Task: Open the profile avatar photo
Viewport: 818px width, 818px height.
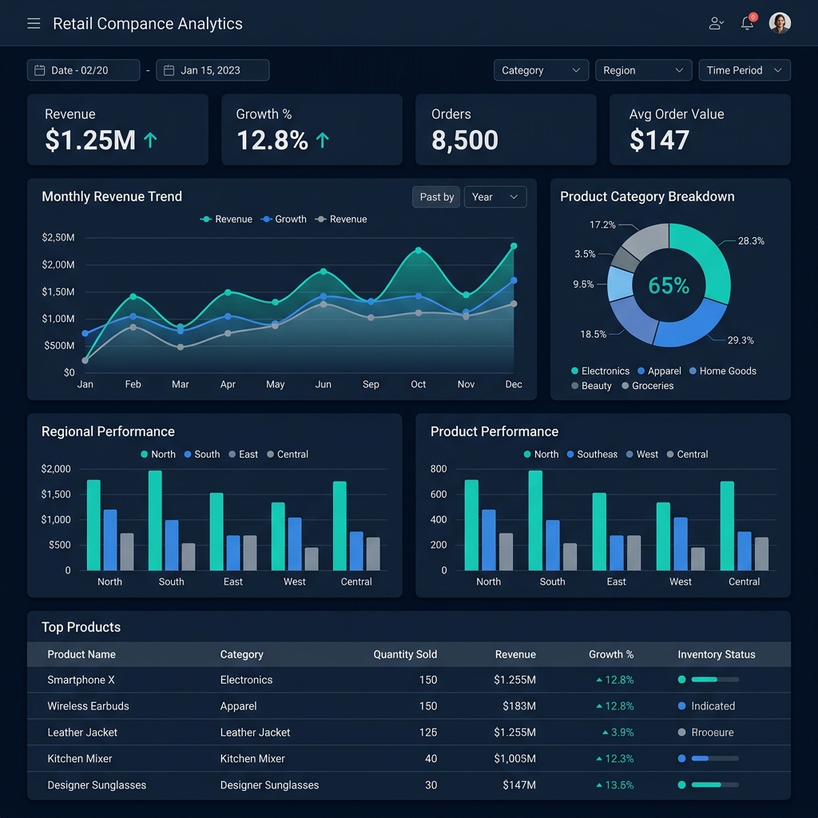Action: tap(780, 23)
